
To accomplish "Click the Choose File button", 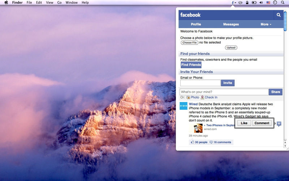I will pos(189,42).
